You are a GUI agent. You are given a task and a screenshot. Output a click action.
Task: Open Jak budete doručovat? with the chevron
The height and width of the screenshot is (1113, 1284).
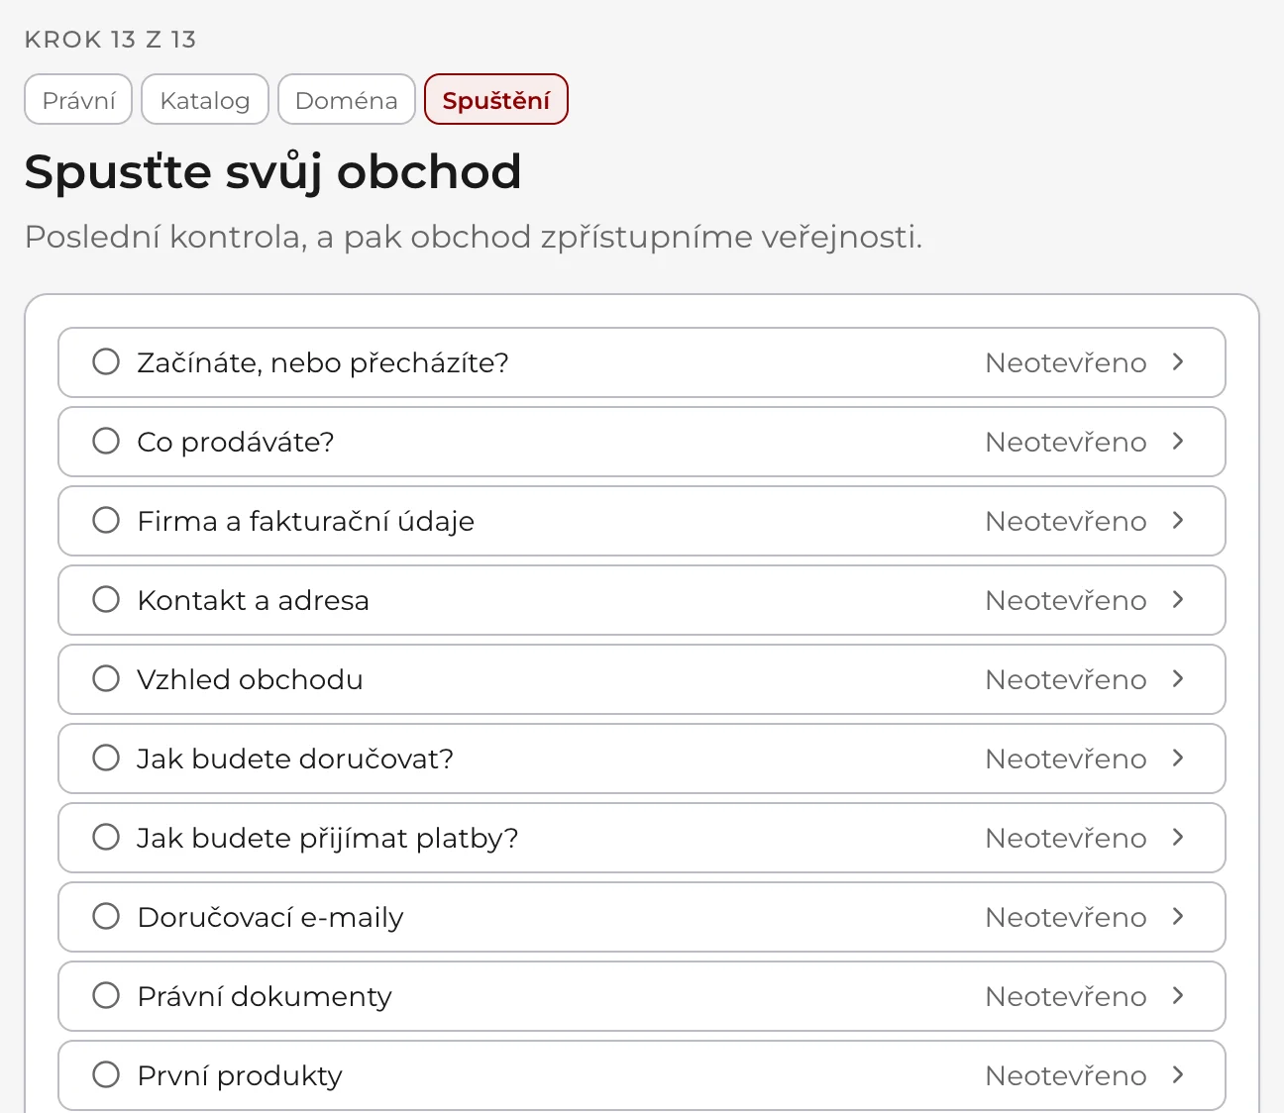tap(1178, 759)
